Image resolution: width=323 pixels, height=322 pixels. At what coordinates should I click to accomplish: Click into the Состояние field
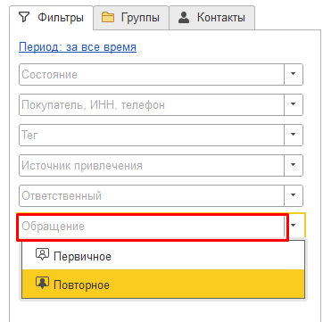[x=152, y=74]
